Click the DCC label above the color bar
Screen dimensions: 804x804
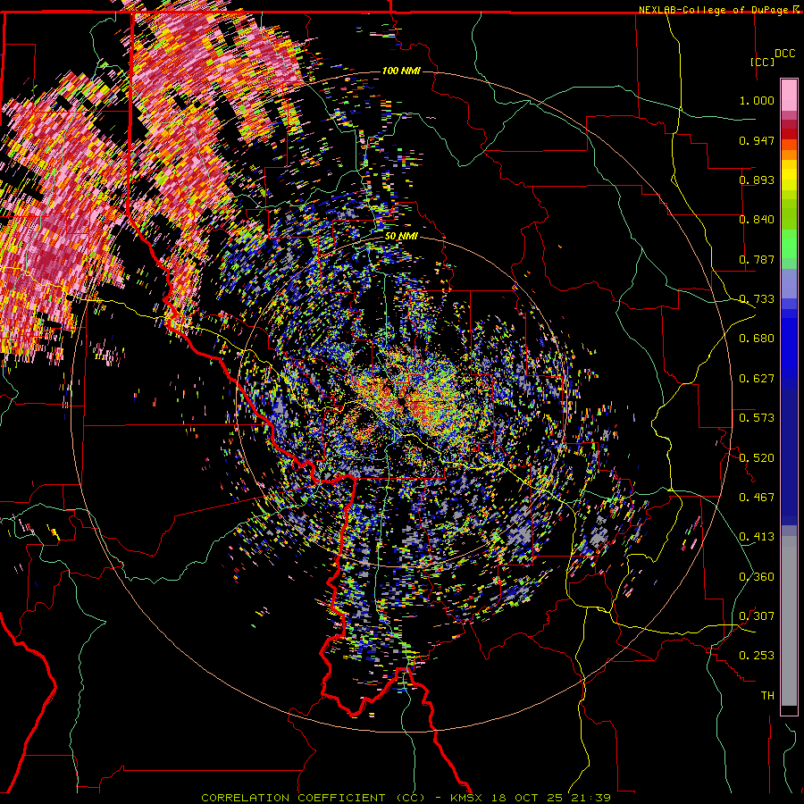tap(784, 54)
